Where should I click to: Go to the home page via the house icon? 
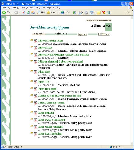(33, 13)
